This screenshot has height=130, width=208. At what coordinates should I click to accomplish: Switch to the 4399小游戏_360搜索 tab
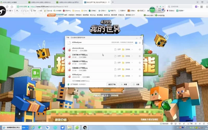(x=13, y=2)
